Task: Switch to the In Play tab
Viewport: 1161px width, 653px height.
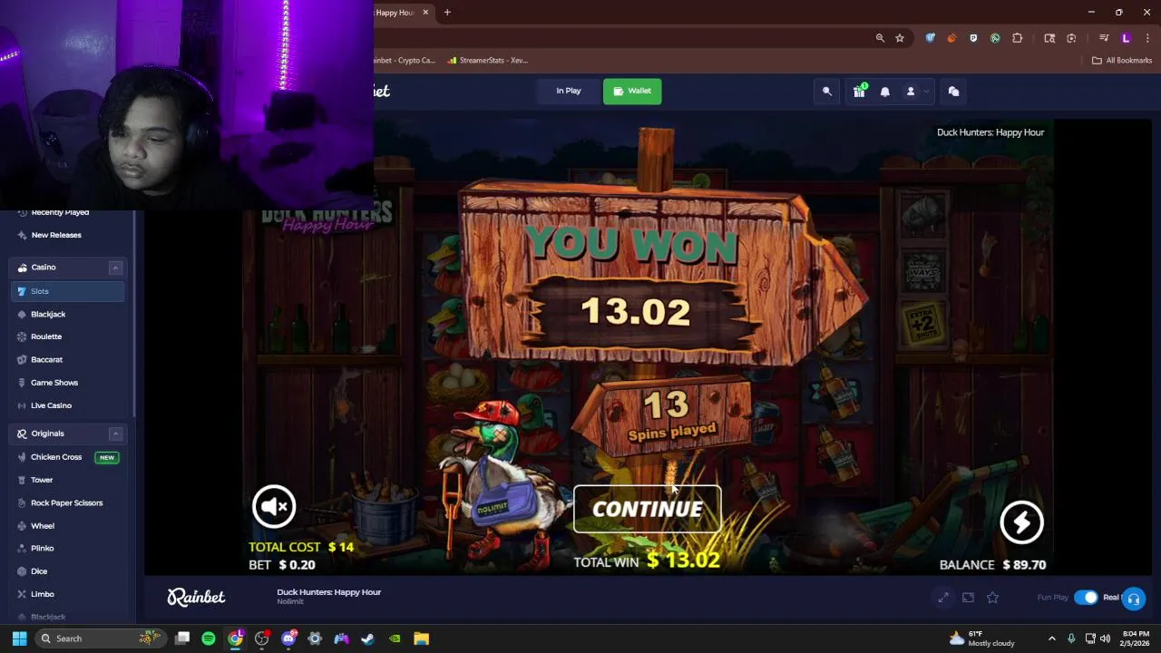Action: tap(569, 91)
